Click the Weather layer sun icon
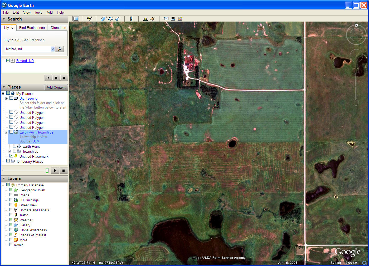The height and width of the screenshot is (266, 369). [16, 220]
